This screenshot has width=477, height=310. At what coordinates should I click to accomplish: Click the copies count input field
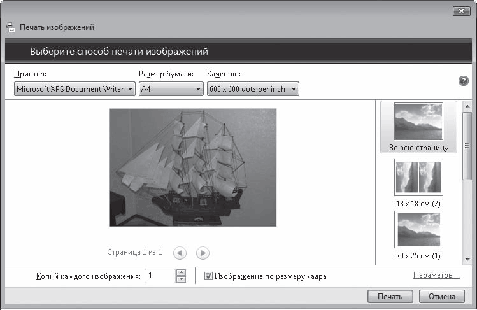pyautogui.click(x=159, y=276)
